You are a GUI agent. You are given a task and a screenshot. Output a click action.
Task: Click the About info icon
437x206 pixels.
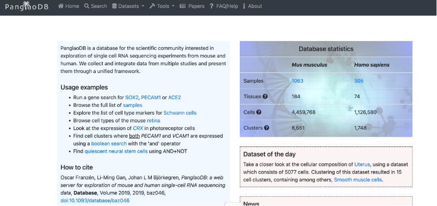[244, 6]
